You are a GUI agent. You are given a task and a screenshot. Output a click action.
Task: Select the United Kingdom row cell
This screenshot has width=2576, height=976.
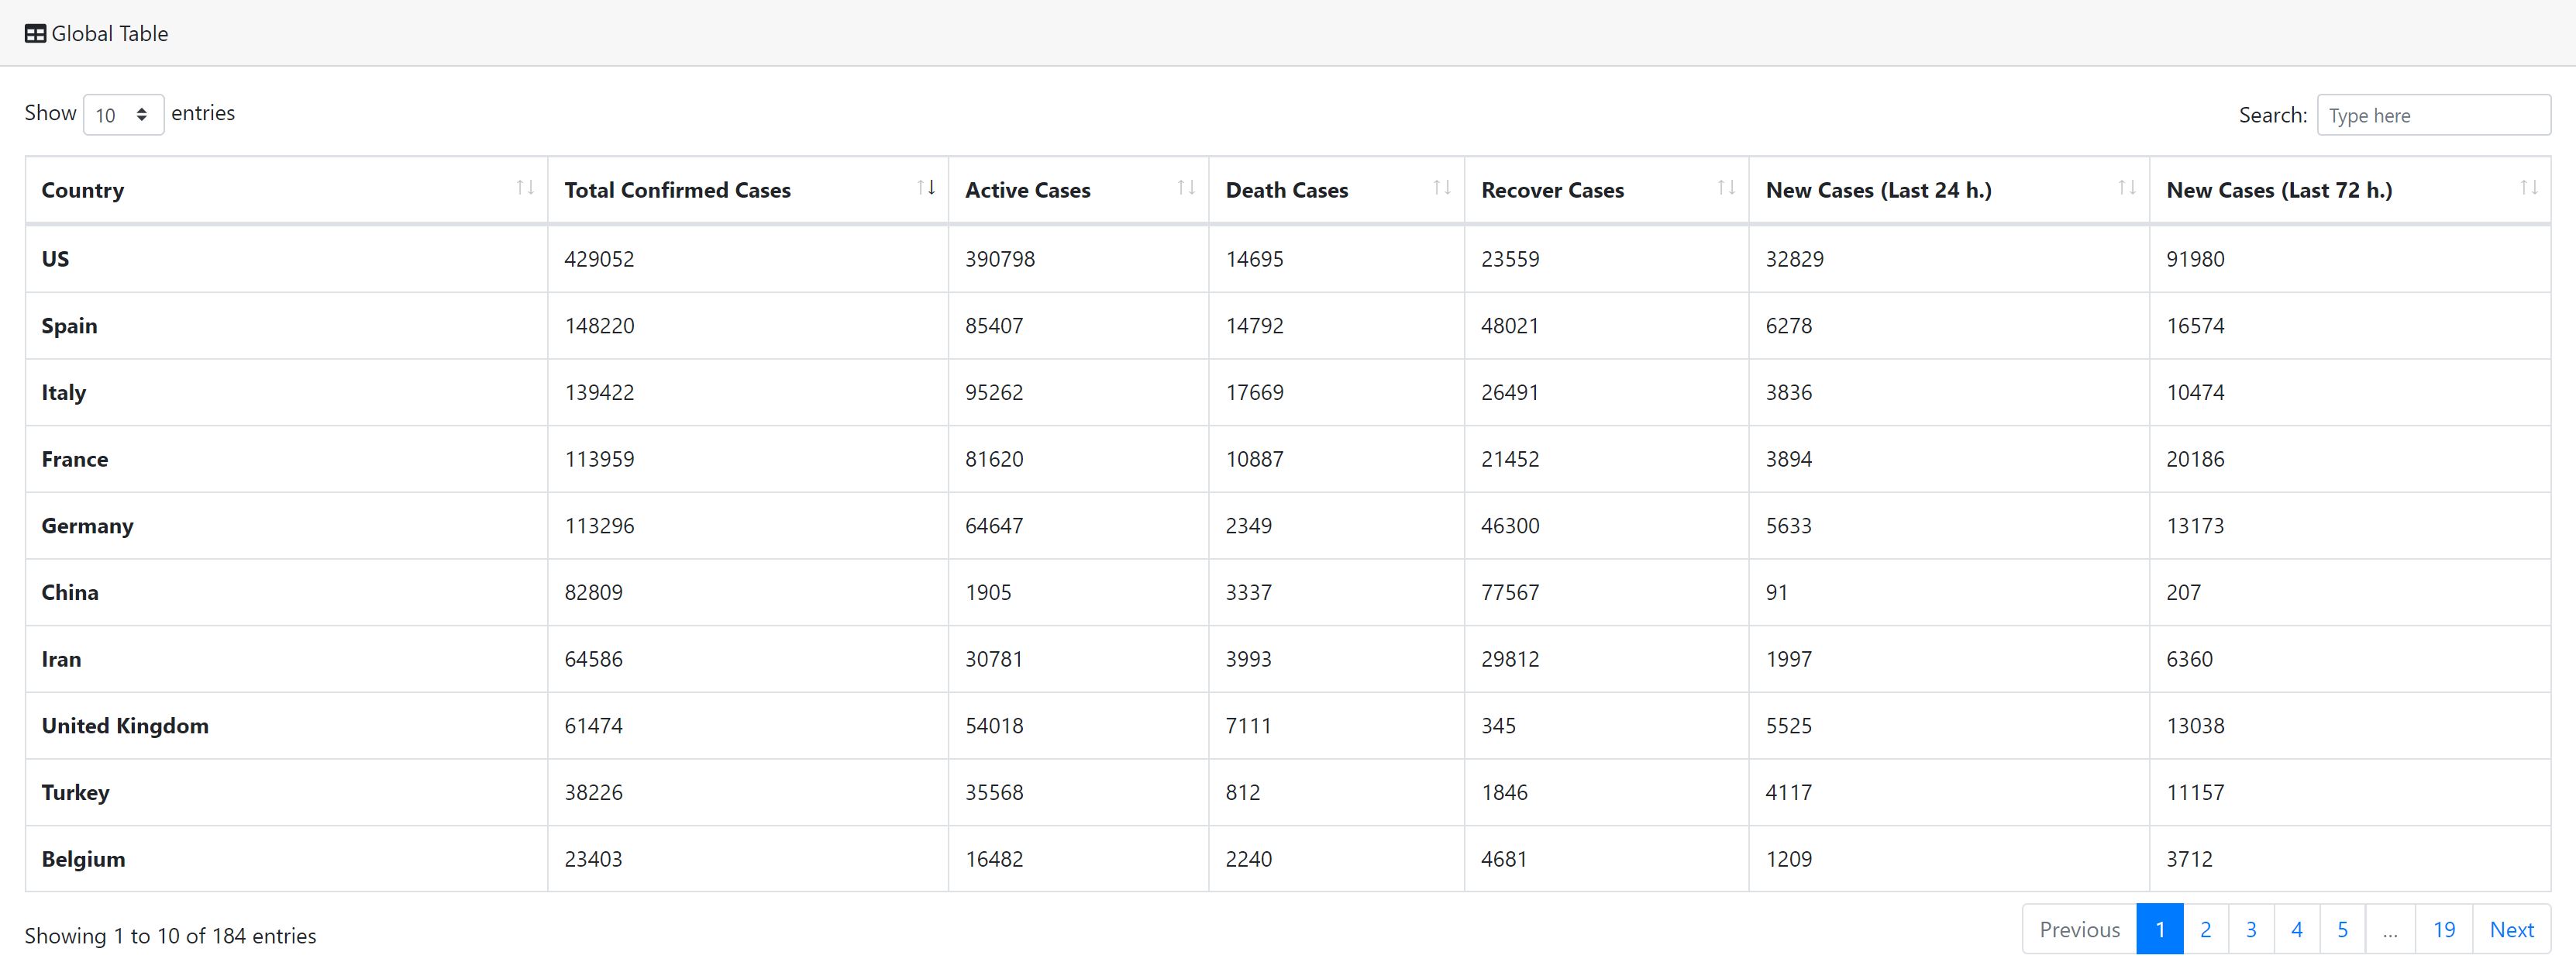coord(125,726)
